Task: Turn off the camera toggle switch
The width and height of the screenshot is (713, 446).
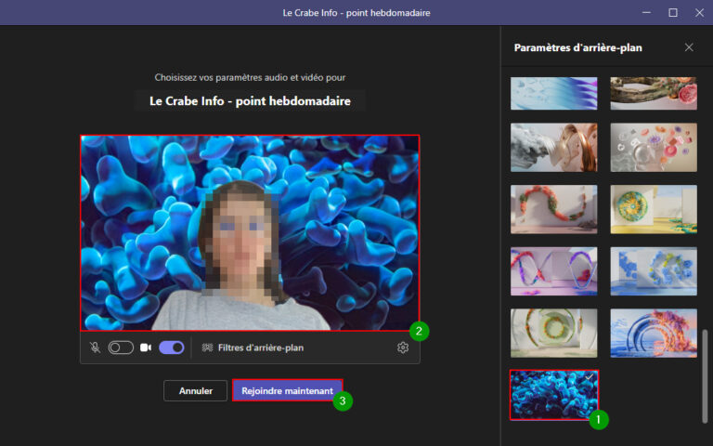Action: [x=172, y=348]
